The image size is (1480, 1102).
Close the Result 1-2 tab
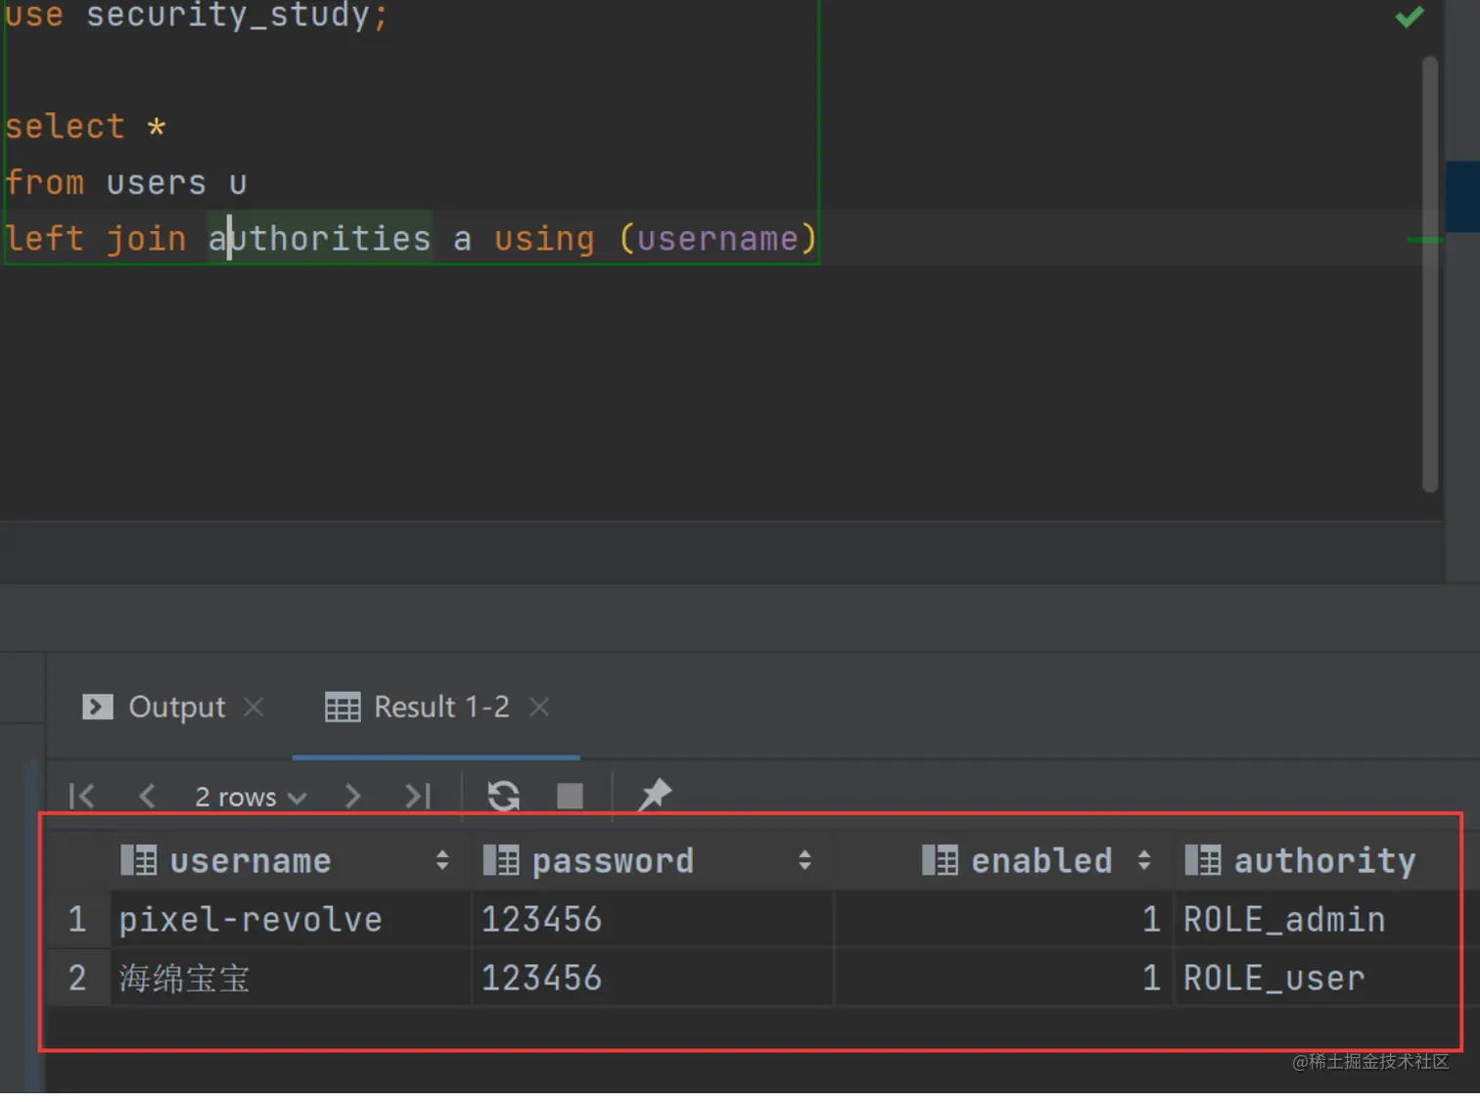pos(539,707)
